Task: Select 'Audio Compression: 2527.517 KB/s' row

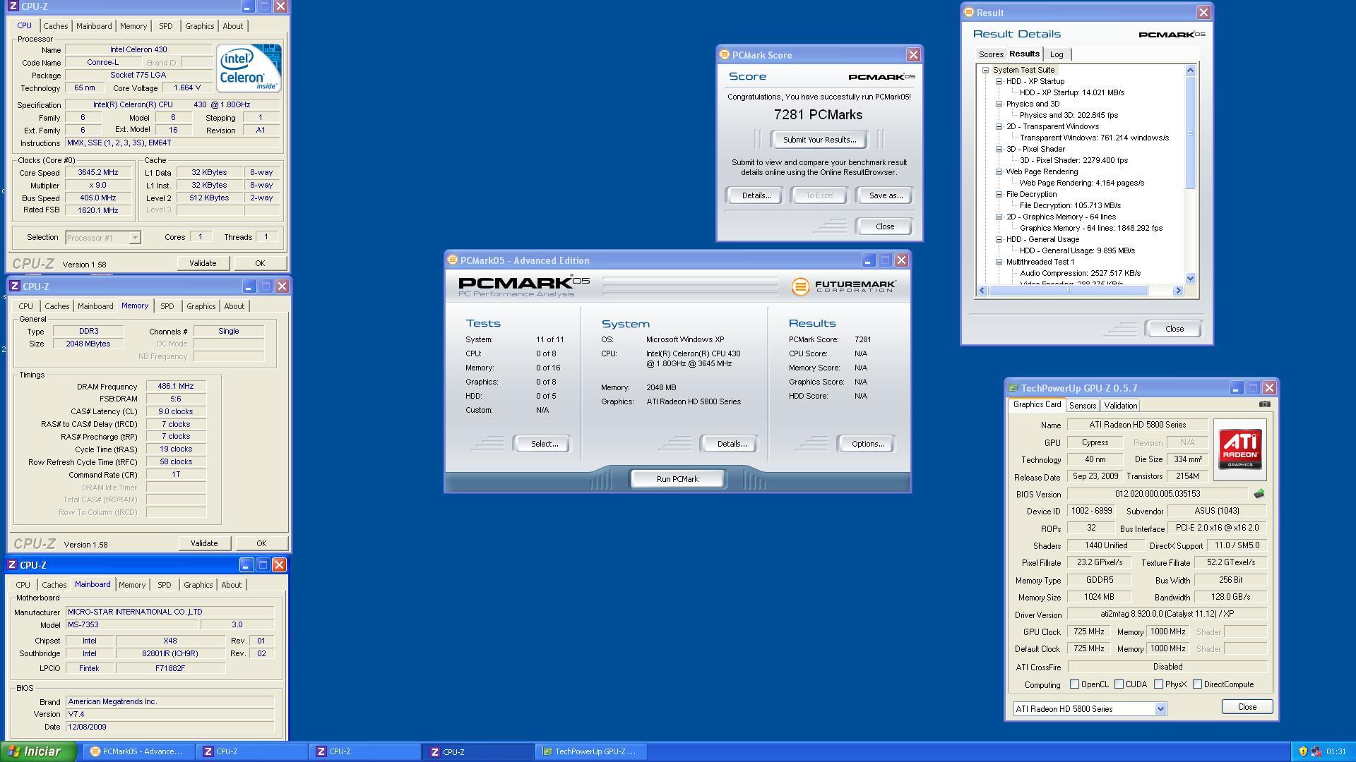Action: (x=1080, y=273)
